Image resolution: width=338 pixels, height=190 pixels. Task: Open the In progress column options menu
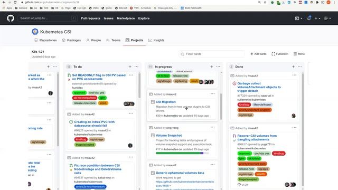218,67
